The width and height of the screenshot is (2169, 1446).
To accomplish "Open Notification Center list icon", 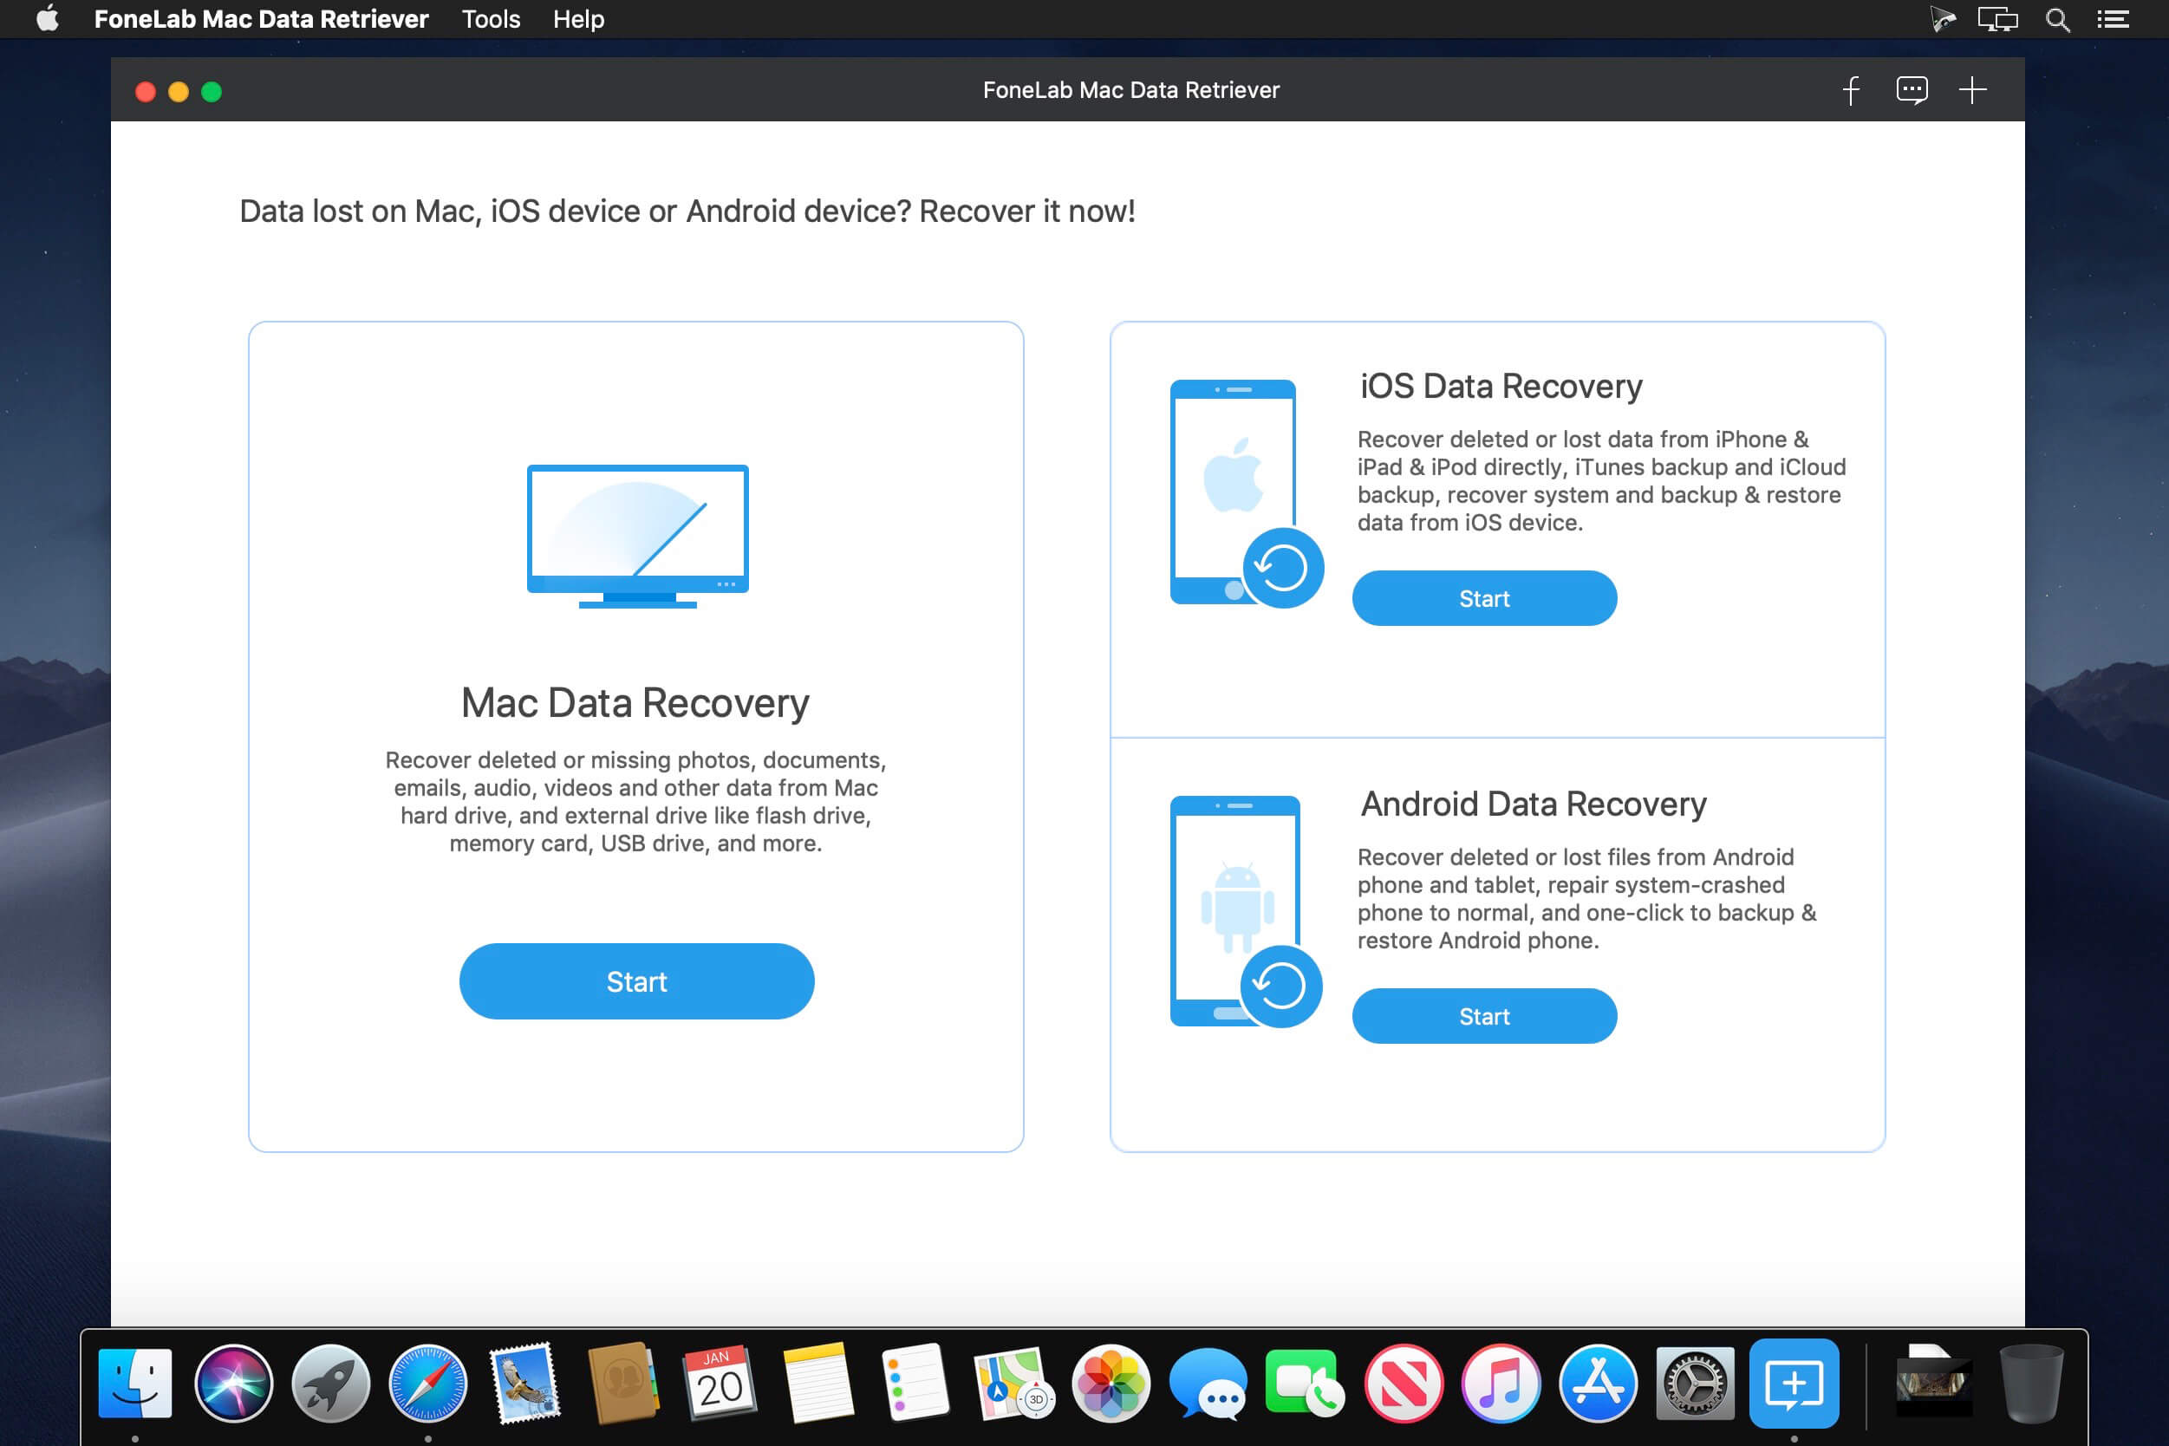I will [2113, 19].
